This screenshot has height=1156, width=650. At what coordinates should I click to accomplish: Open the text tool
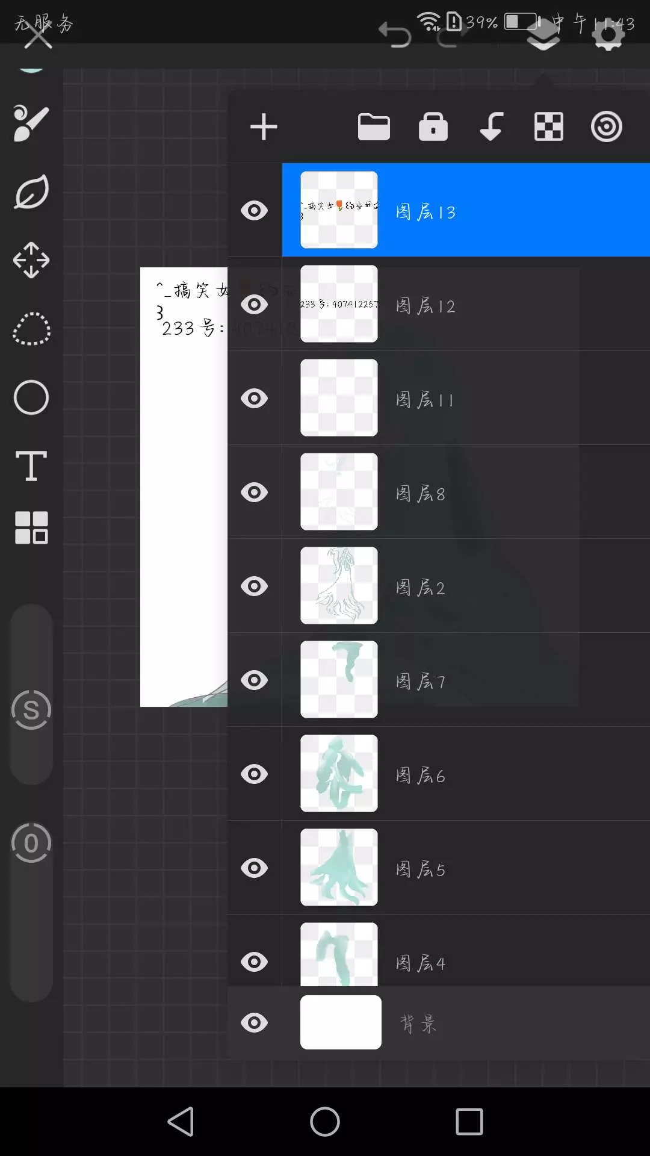[x=31, y=466]
